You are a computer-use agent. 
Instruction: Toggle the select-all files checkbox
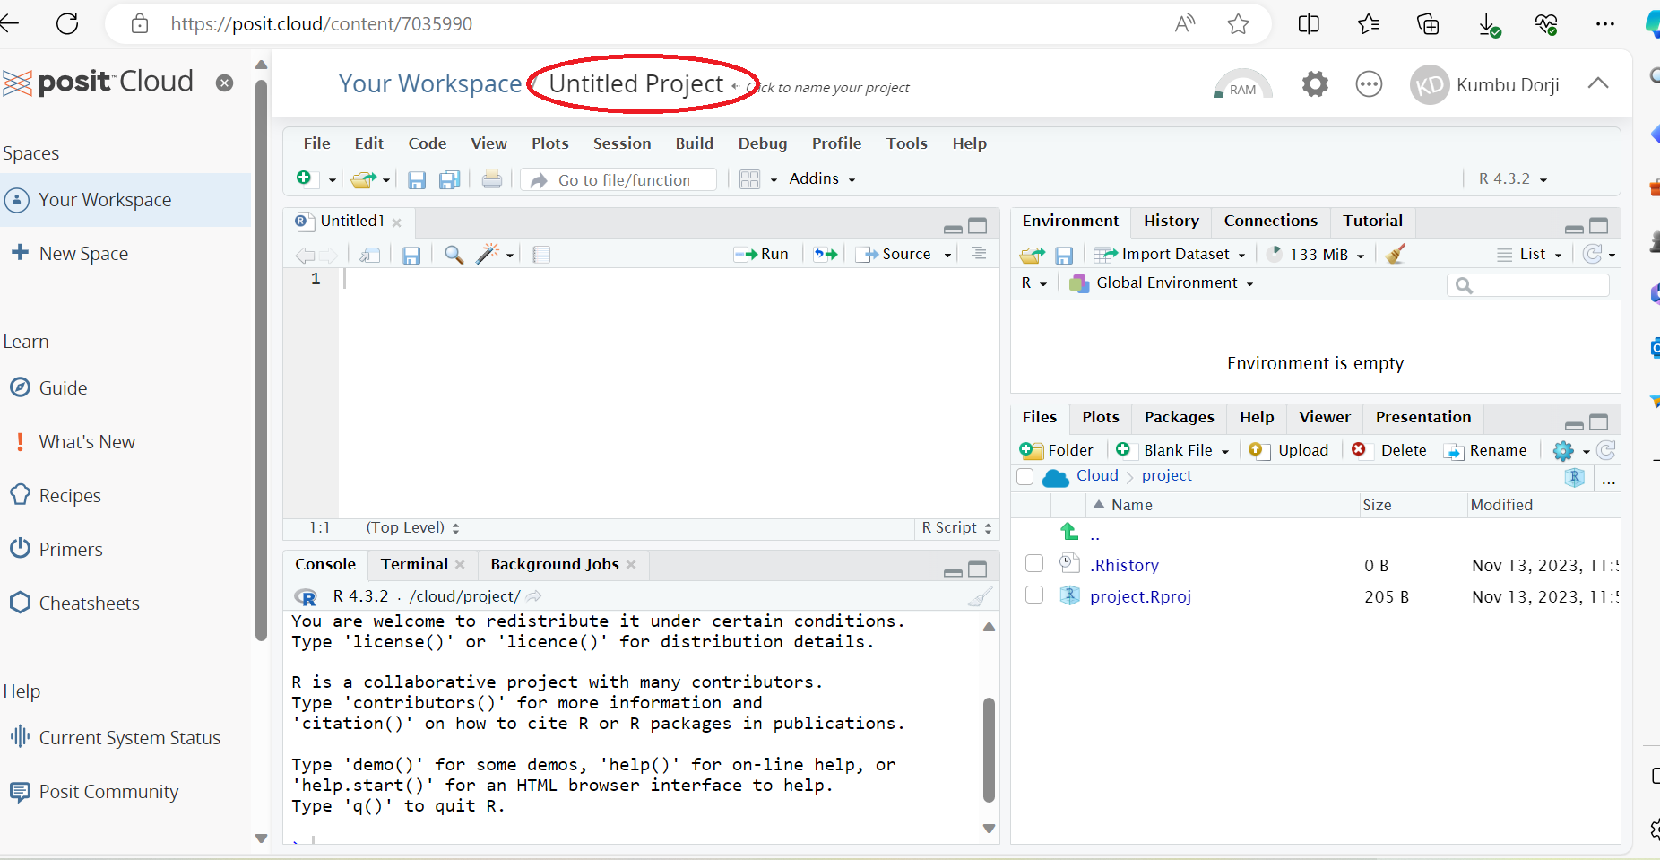coord(1025,476)
